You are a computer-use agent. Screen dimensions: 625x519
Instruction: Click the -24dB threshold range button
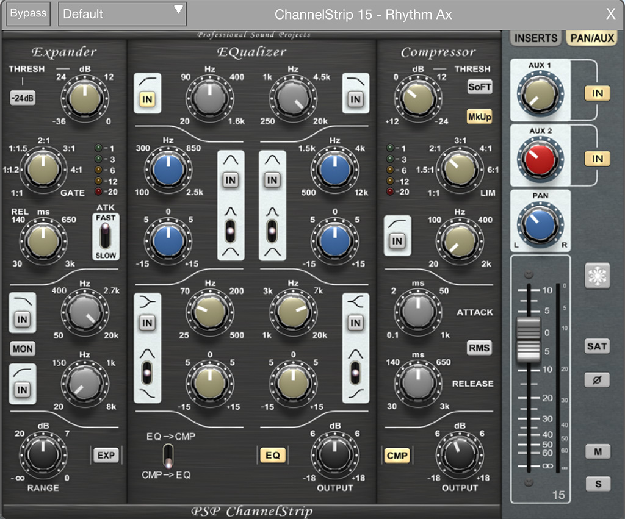pyautogui.click(x=23, y=98)
